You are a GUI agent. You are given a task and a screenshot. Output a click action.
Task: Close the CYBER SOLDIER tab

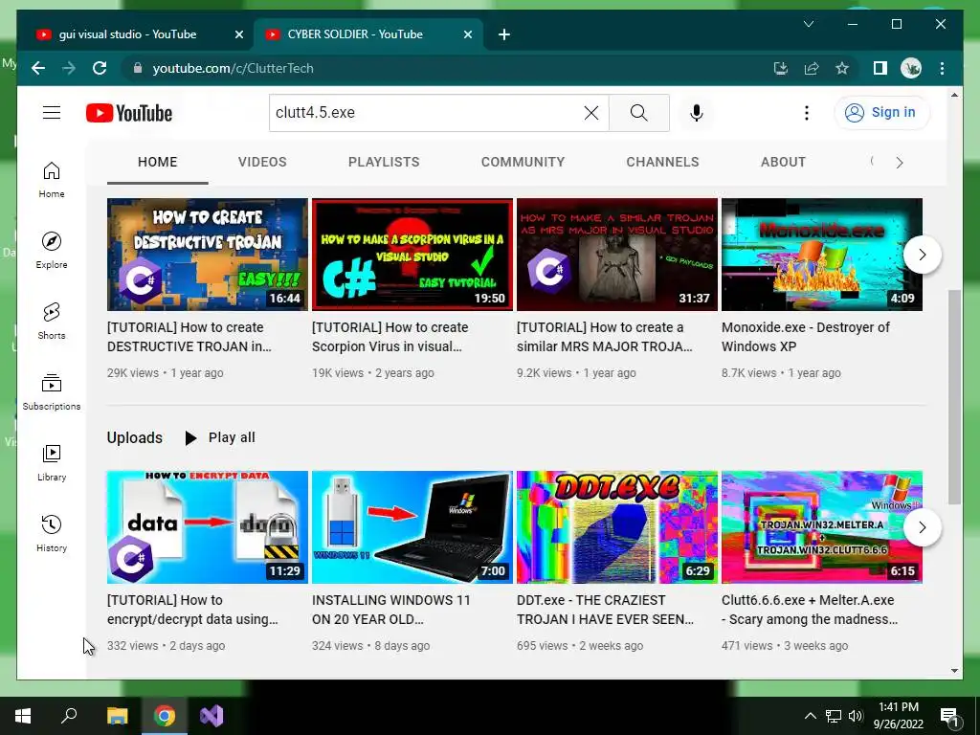click(x=467, y=35)
